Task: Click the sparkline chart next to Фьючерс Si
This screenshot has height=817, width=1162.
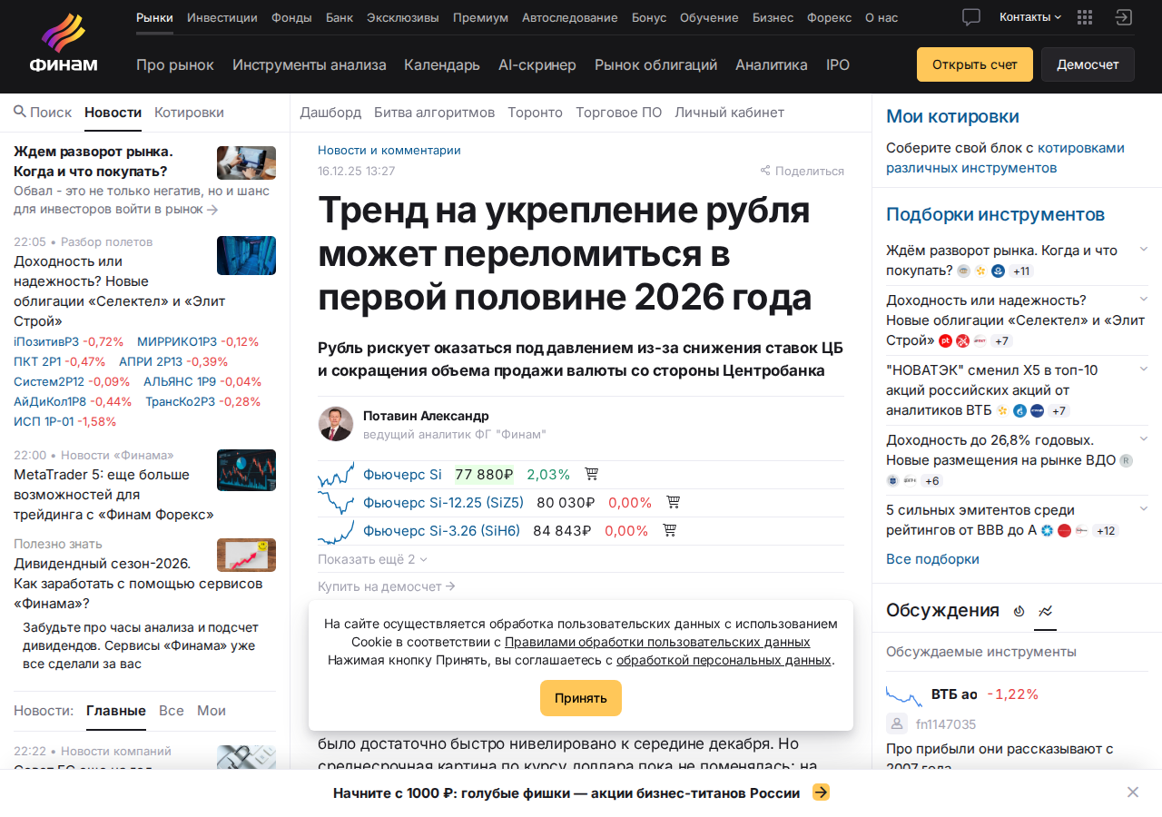Action: click(x=336, y=474)
